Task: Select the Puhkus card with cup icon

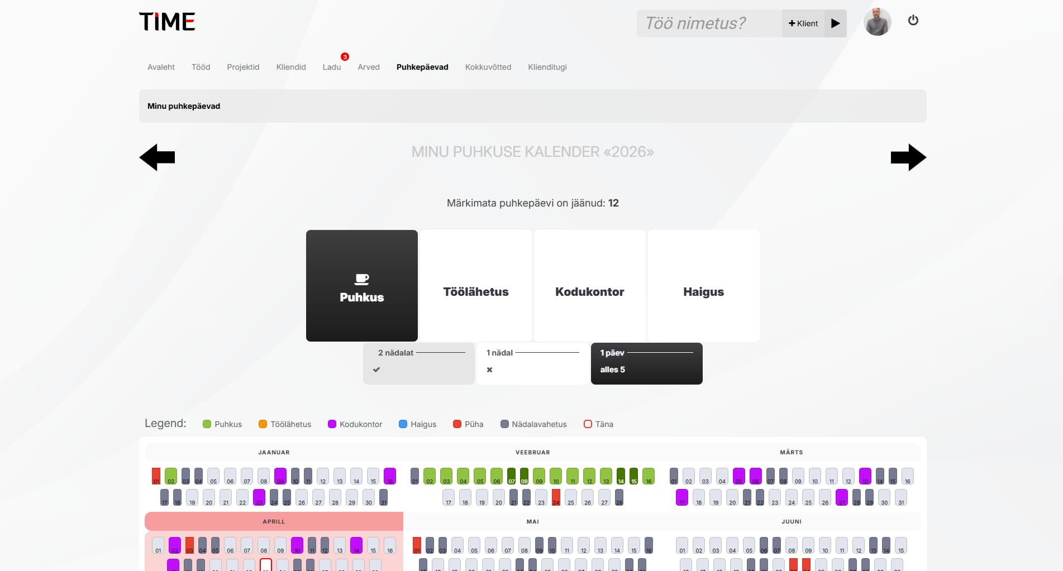Action: tap(362, 286)
